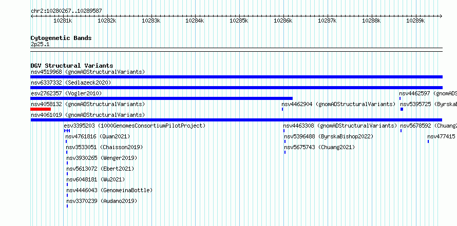Click the 10283k ruler position
The height and width of the screenshot is (226, 457).
[x=151, y=20]
